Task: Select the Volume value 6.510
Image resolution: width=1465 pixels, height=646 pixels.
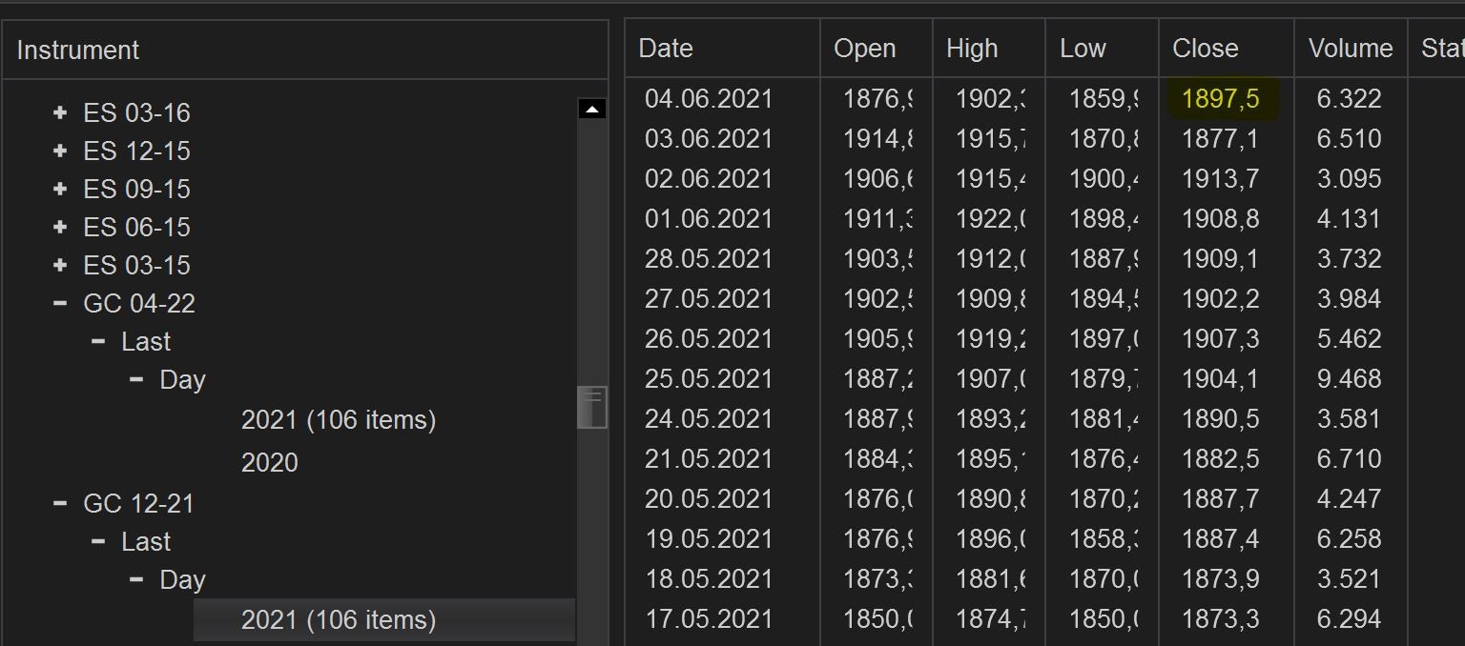Action: coord(1350,139)
